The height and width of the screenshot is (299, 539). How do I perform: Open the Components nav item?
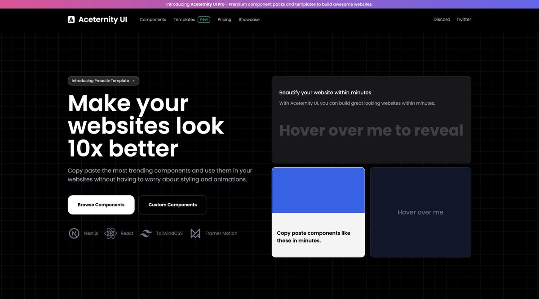click(x=153, y=20)
